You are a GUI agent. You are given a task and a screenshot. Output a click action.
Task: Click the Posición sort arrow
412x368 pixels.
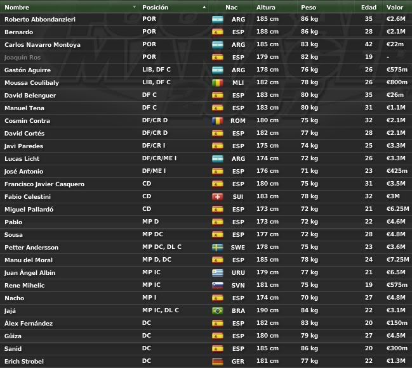point(204,8)
